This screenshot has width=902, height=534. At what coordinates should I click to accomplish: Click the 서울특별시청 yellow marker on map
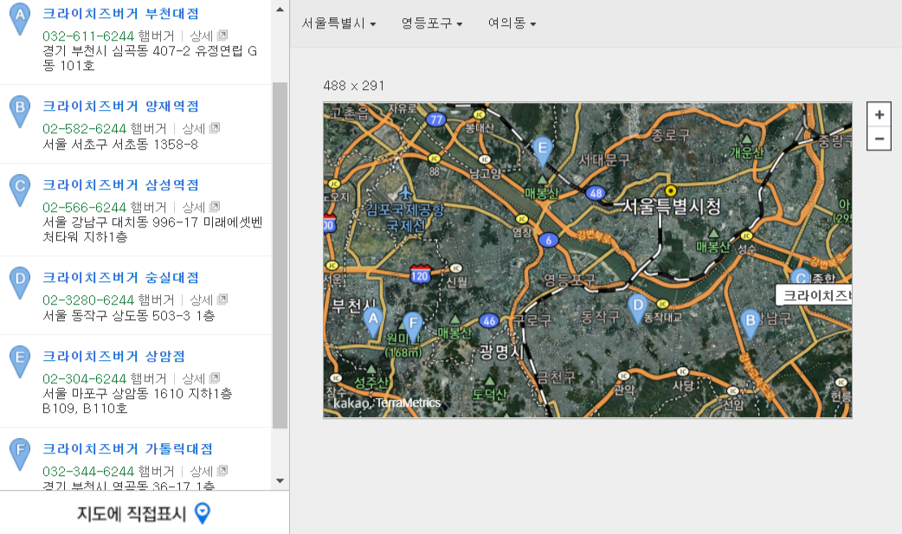pyautogui.click(x=670, y=190)
